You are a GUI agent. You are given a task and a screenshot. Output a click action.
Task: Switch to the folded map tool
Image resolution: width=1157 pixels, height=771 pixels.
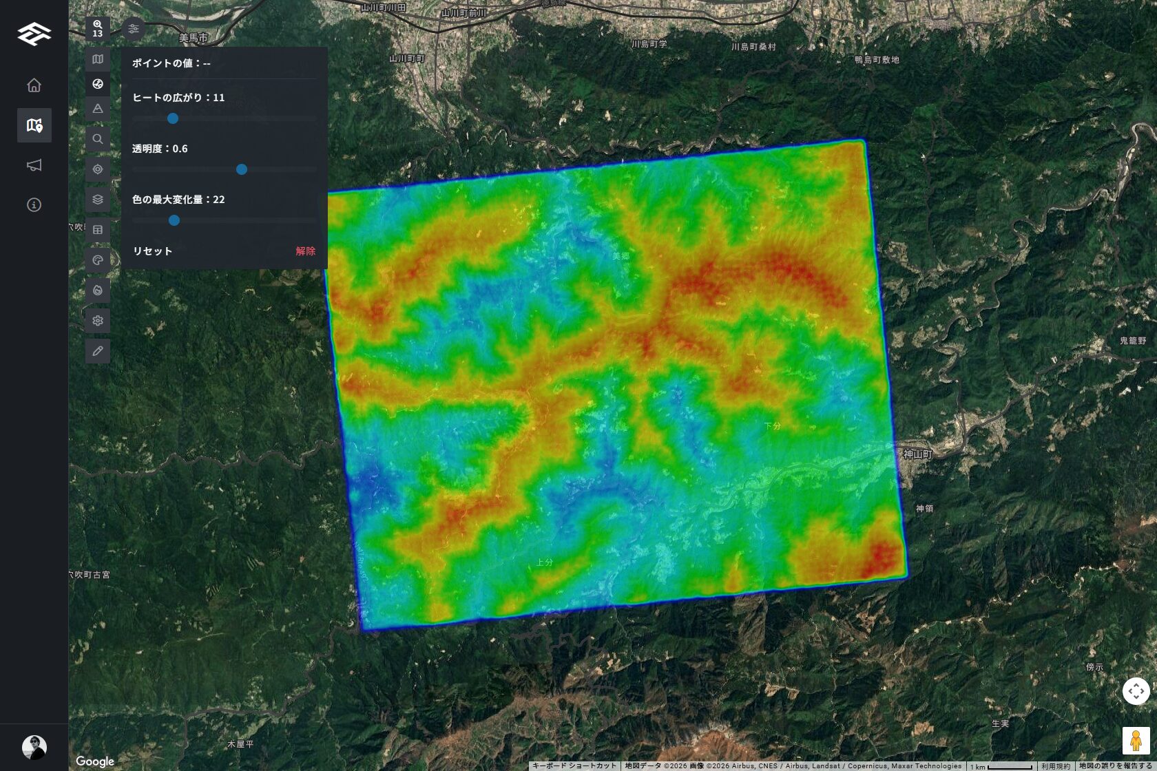pos(98,59)
